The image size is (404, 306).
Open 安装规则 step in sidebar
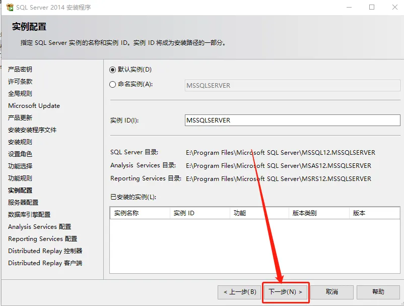(20, 142)
